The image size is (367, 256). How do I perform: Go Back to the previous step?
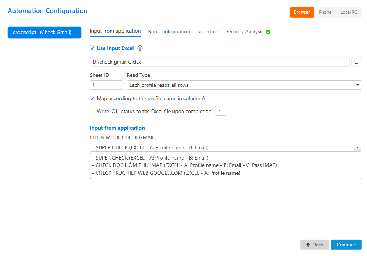pyautogui.click(x=314, y=245)
